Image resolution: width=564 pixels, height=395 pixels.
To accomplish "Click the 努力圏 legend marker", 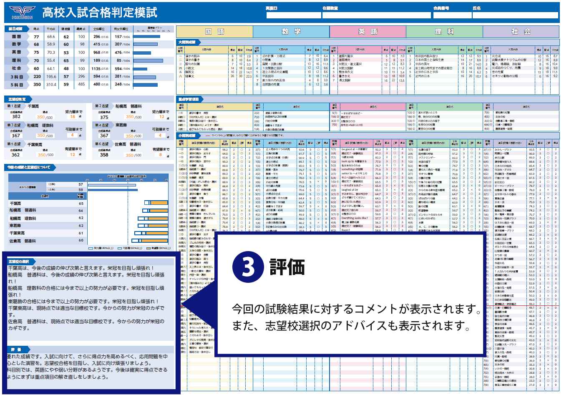I will tap(91, 248).
